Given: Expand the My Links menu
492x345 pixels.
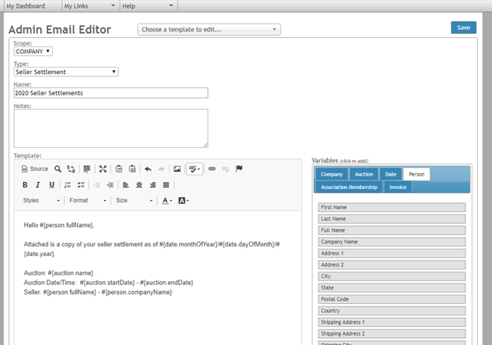Looking at the screenshot, I should click(91, 6).
